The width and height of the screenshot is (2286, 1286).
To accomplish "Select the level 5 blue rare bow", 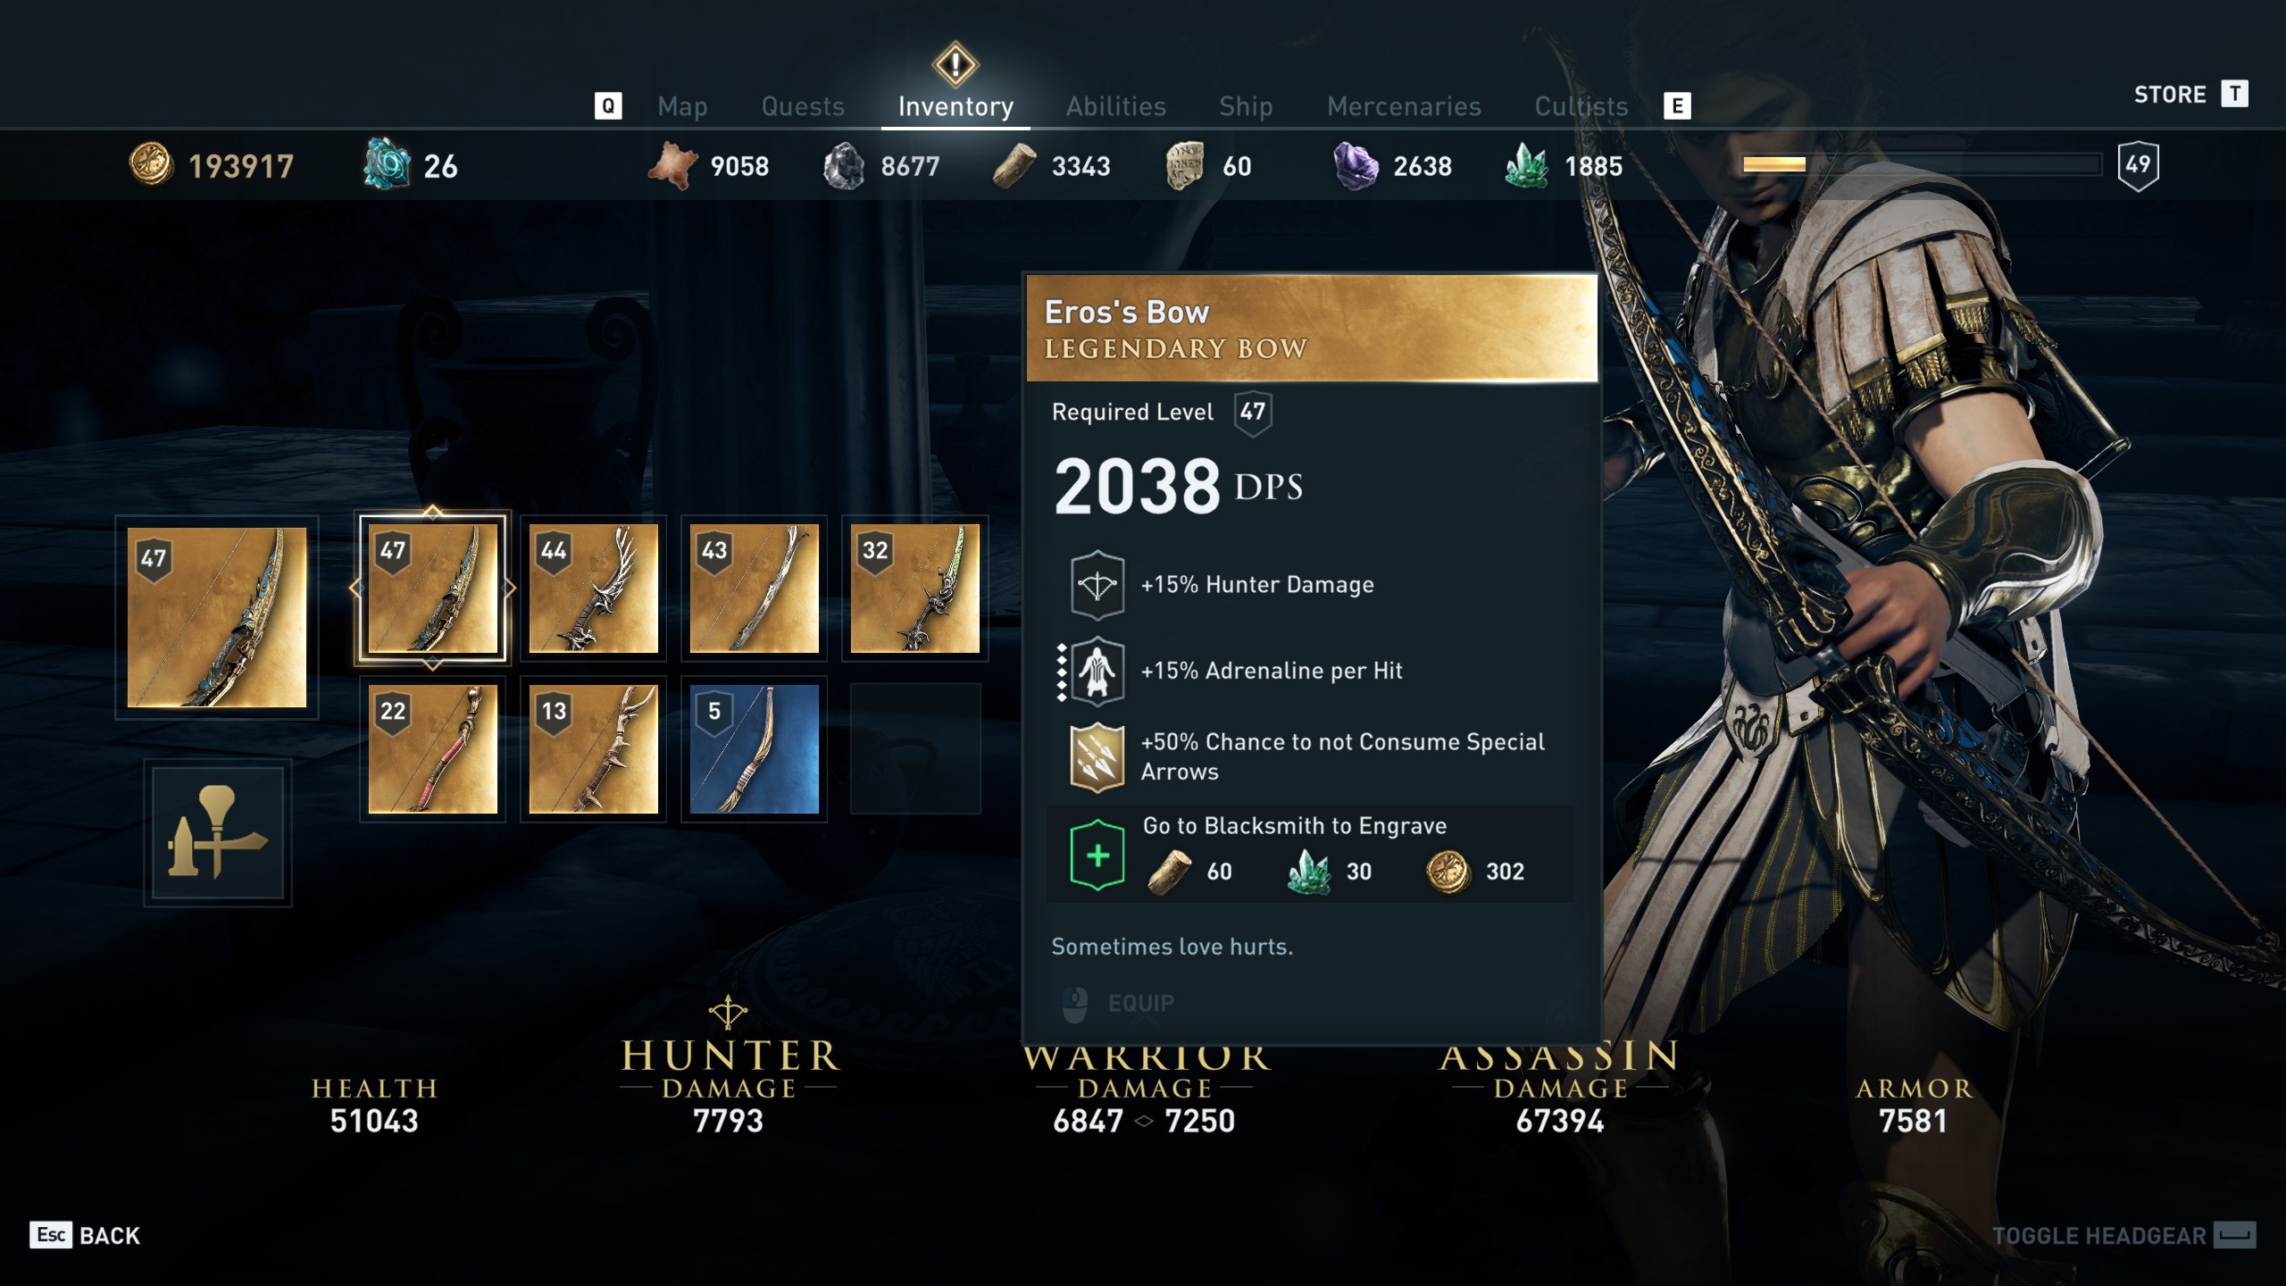I will (754, 748).
